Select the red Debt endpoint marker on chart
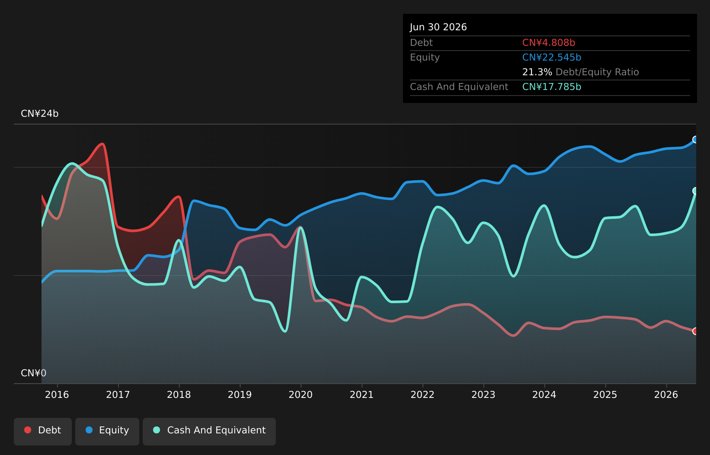 [x=695, y=331]
